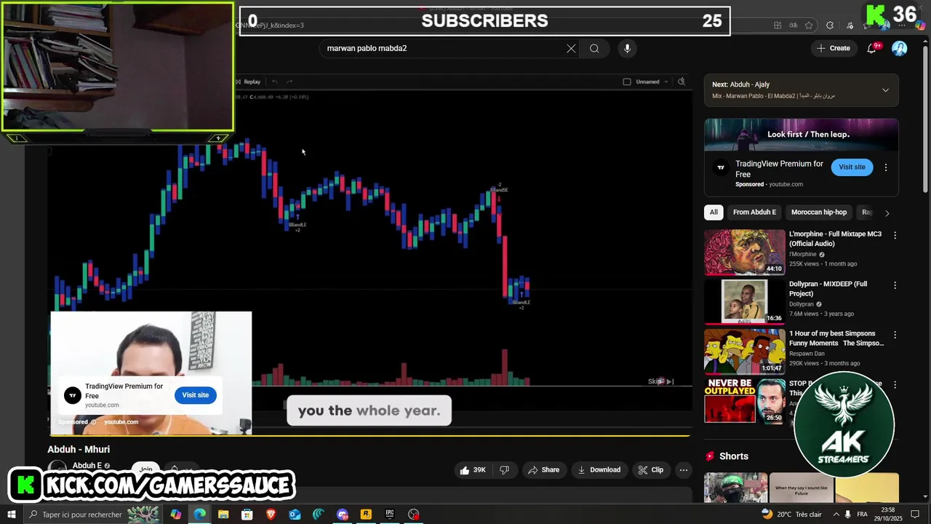Click the Share button
Viewport: 931px width, 524px height.
pyautogui.click(x=544, y=470)
